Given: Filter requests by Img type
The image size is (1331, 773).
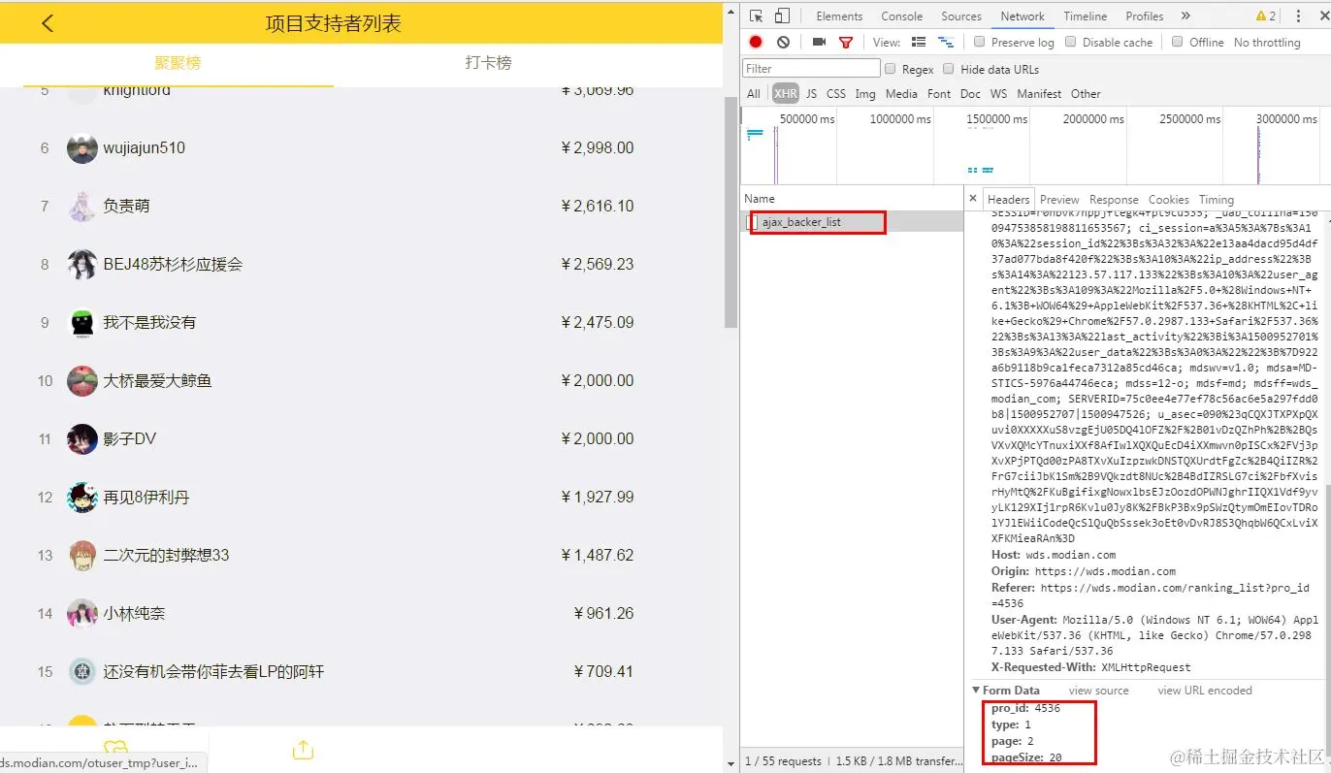Looking at the screenshot, I should [x=865, y=94].
